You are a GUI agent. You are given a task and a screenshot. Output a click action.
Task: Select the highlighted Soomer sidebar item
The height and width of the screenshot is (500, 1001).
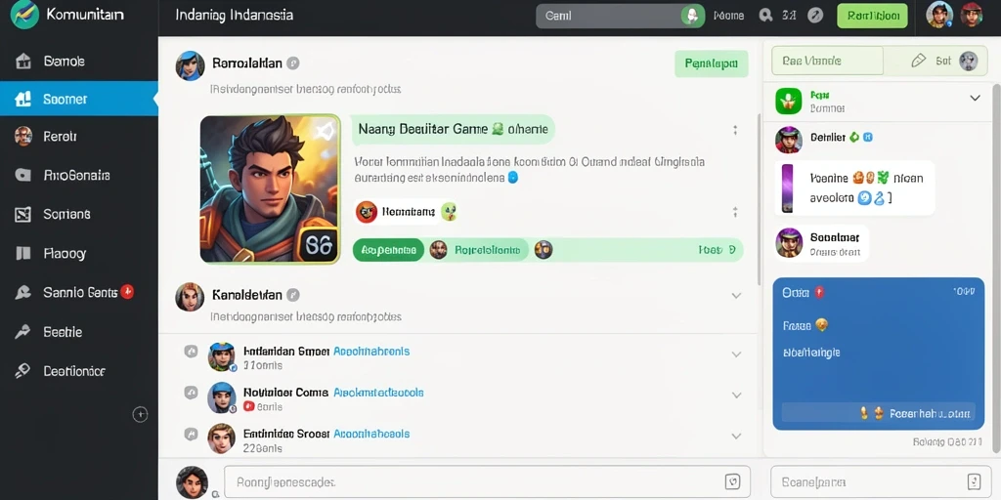click(79, 99)
